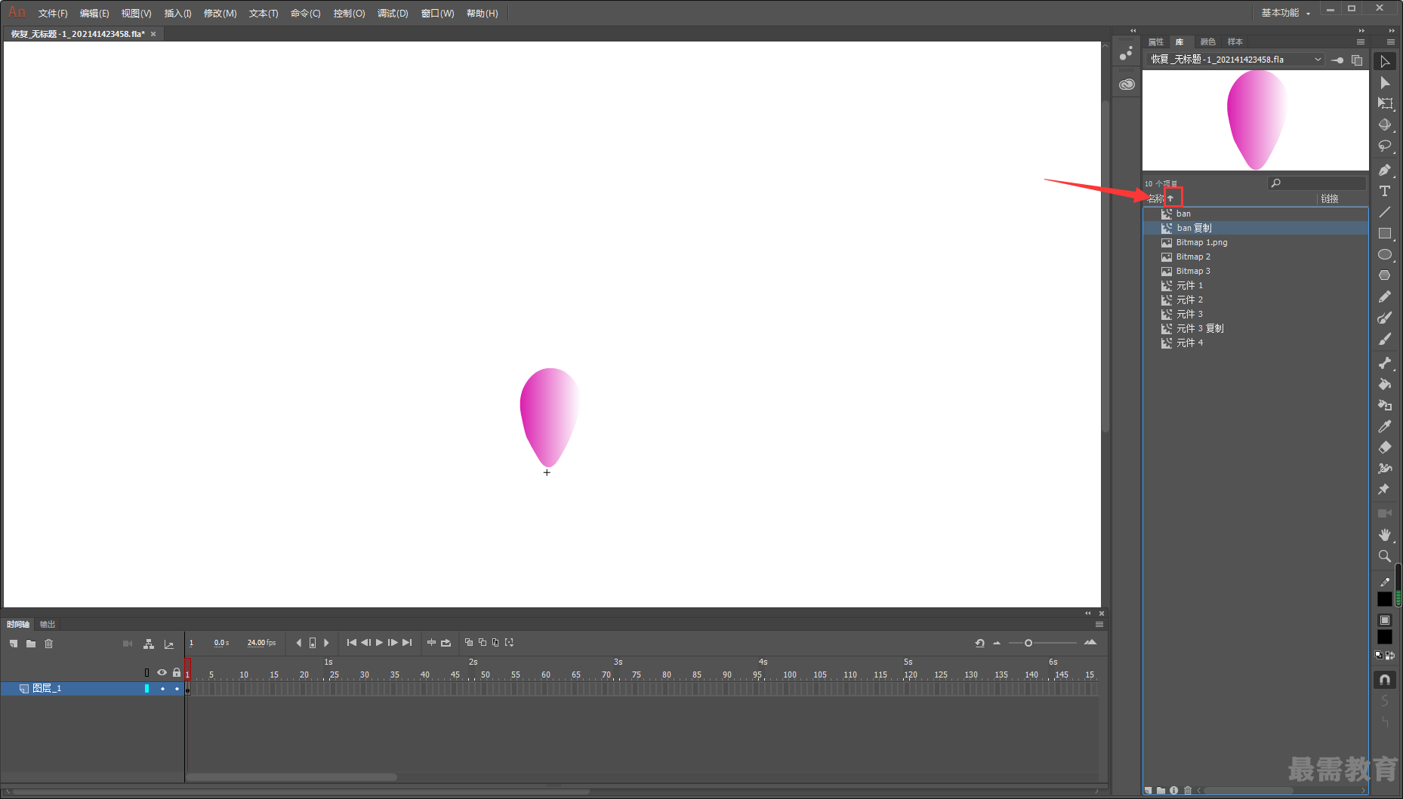Screen dimensions: 1403x799
Task: Toggle the loop playback button
Action: click(446, 643)
